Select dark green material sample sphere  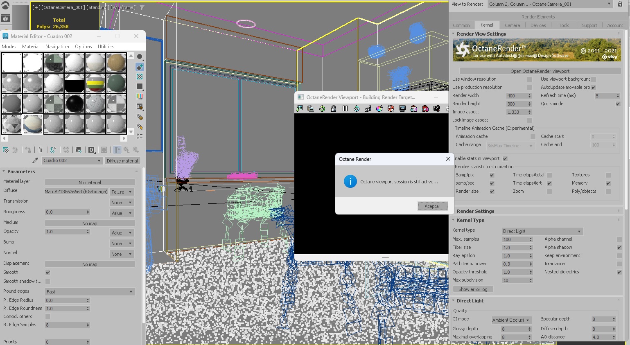pos(117,83)
